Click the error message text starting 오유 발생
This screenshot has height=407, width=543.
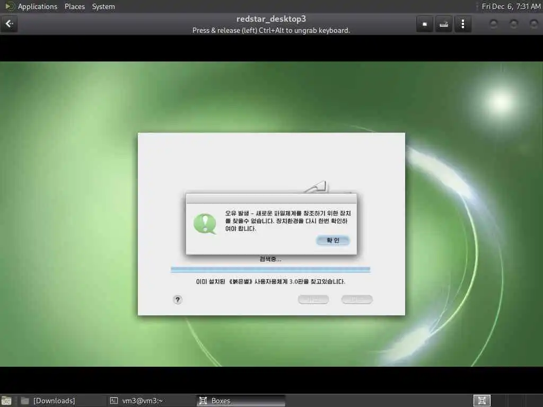(288, 221)
